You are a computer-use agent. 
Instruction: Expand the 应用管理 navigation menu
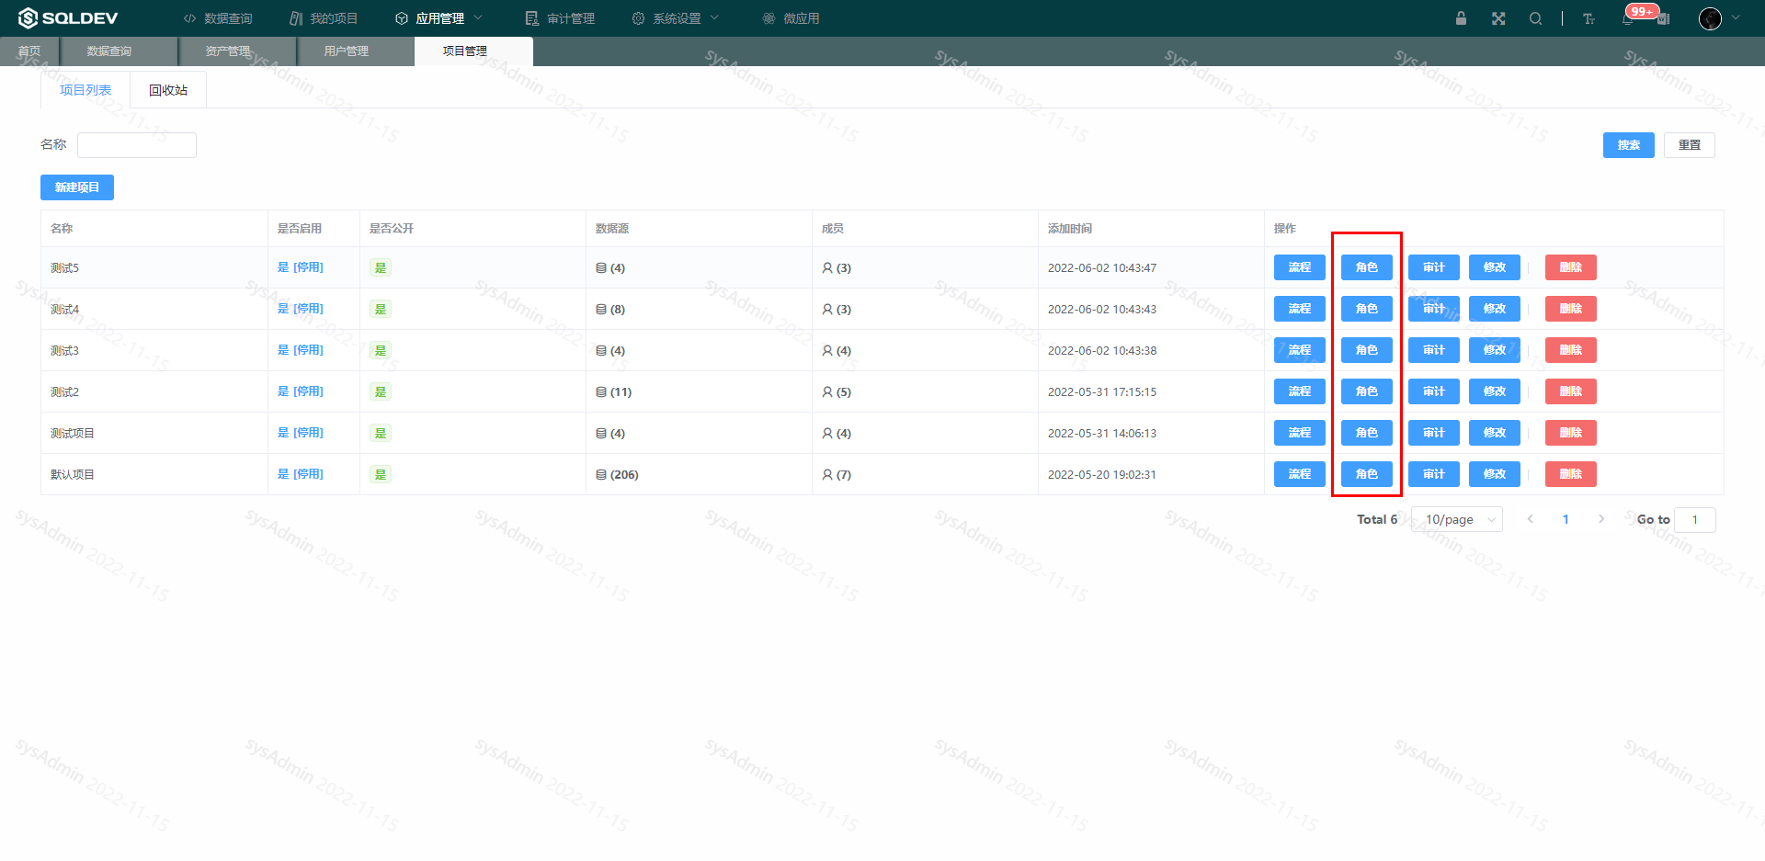tap(438, 18)
